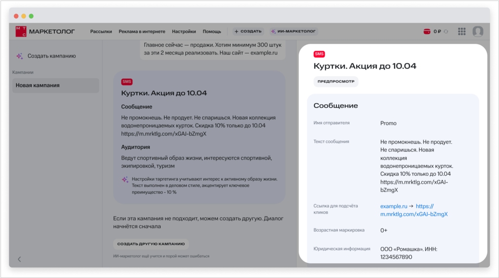Screen dimensions: 499x278
Task: Click the SMS badge in the chat card
Action: pos(127,82)
